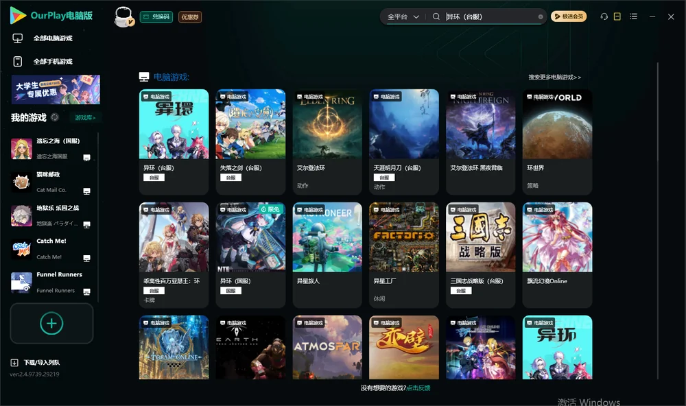Open the 遗忘之海 (国服) game icon
686x406 pixels.
click(x=21, y=149)
